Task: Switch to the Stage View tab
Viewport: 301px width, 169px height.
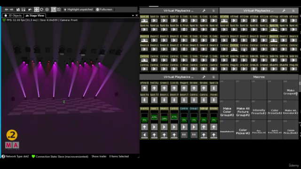Action: tap(35, 15)
